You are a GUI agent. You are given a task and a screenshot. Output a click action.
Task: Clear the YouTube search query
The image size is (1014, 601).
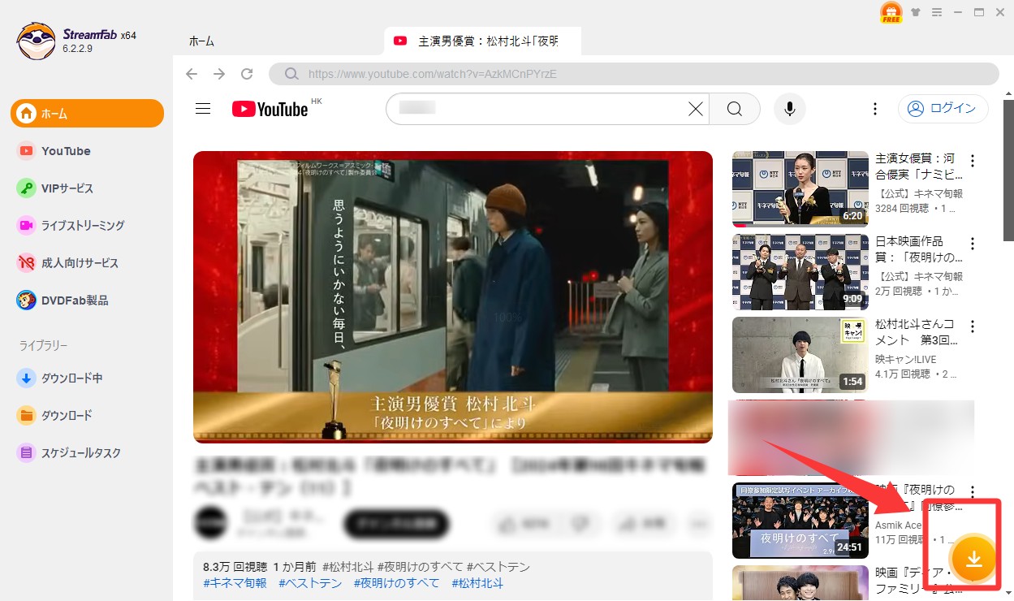(696, 109)
